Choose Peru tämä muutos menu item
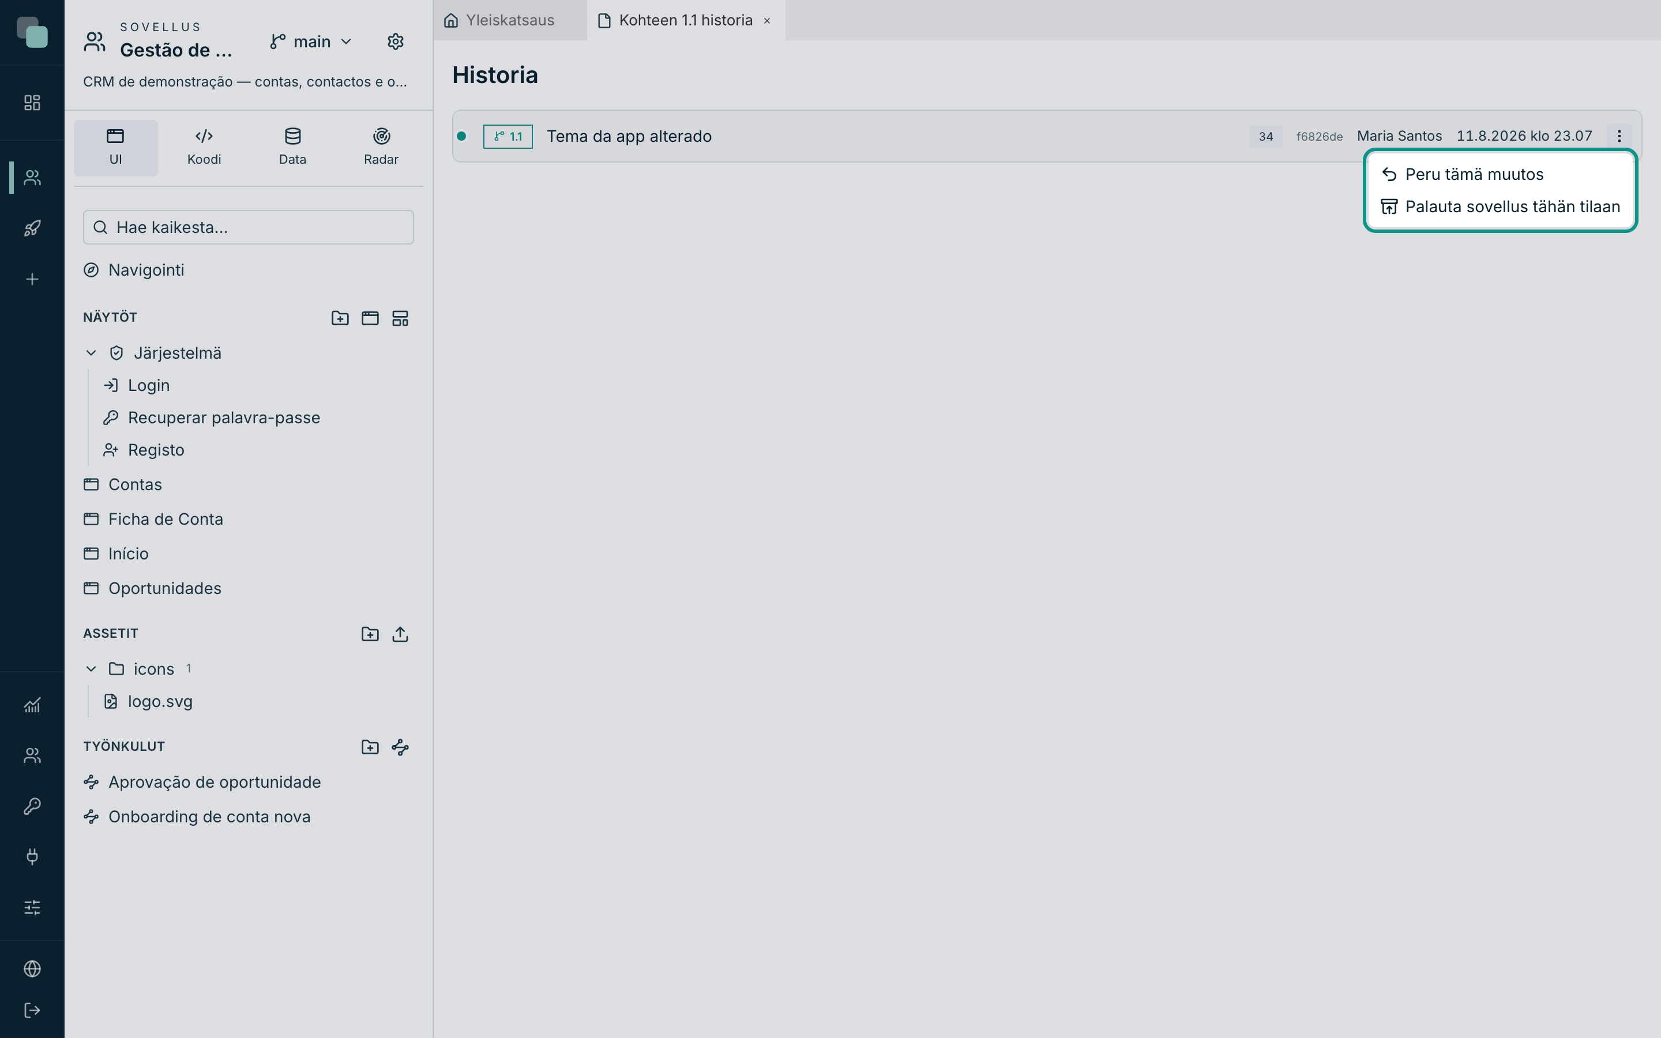 point(1501,174)
